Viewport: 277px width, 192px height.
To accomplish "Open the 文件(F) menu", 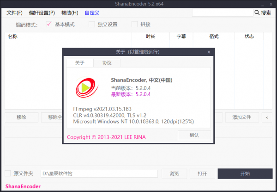I will point(14,13).
